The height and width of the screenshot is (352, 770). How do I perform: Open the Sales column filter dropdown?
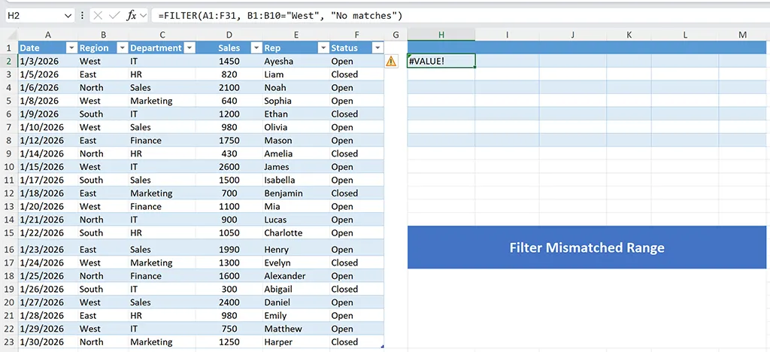pos(256,47)
